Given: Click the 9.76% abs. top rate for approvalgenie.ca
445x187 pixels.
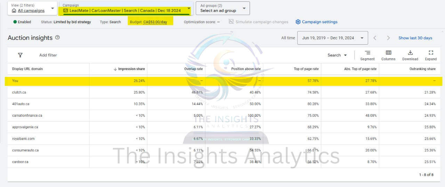Looking at the screenshot, I should pos(372,127).
